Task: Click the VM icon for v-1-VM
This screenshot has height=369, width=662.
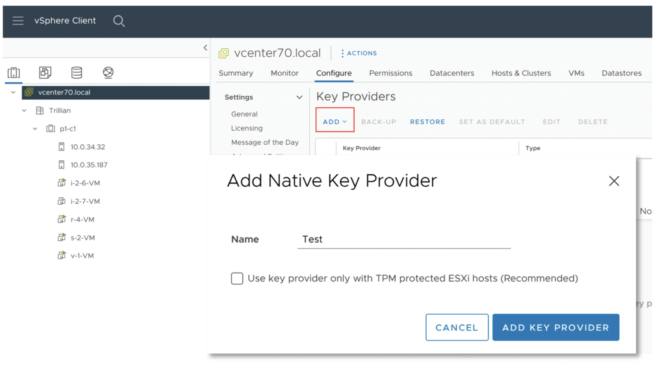Action: [62, 256]
